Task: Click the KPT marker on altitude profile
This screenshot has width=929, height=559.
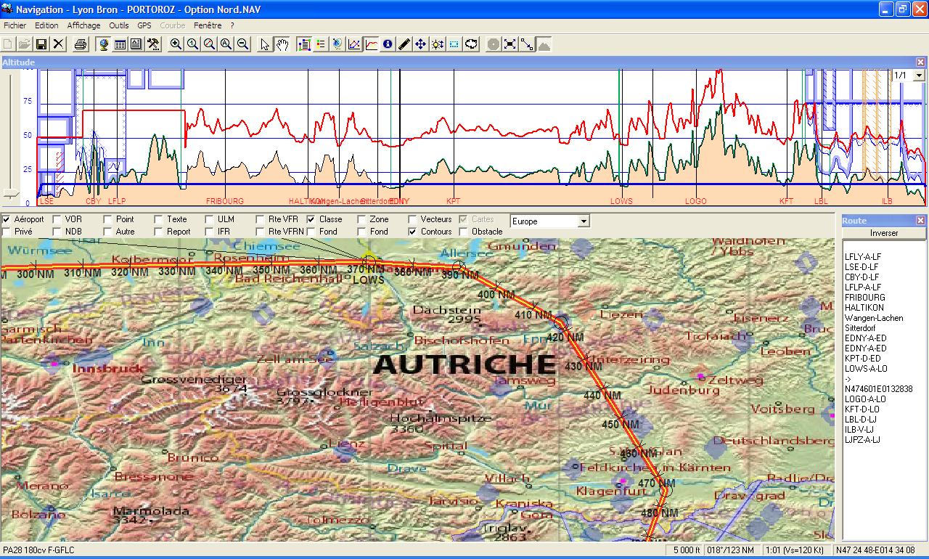Action: pyautogui.click(x=454, y=201)
